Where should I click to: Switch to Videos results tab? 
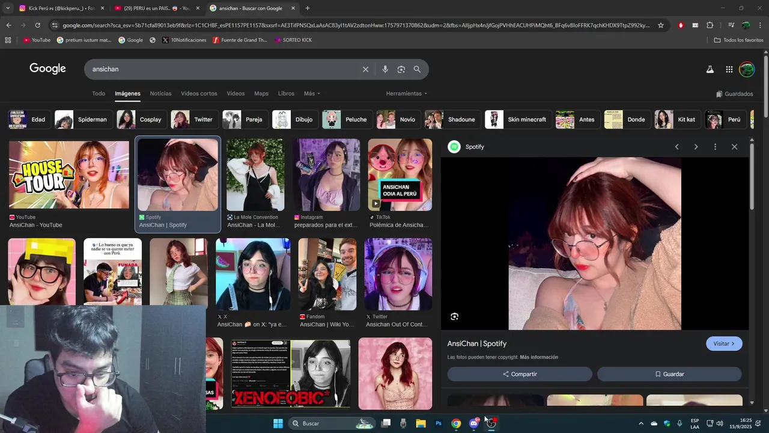236,94
